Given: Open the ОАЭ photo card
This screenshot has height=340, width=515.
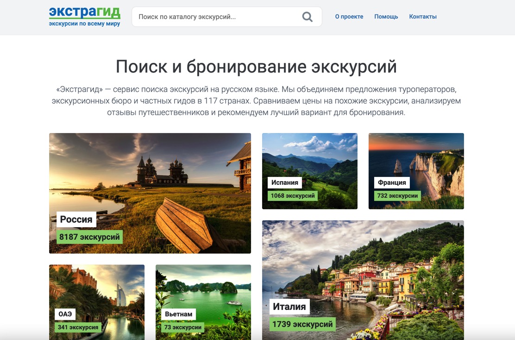Looking at the screenshot, I should point(97,302).
